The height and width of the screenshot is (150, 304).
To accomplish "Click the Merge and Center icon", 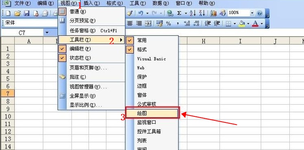I will point(148,24).
